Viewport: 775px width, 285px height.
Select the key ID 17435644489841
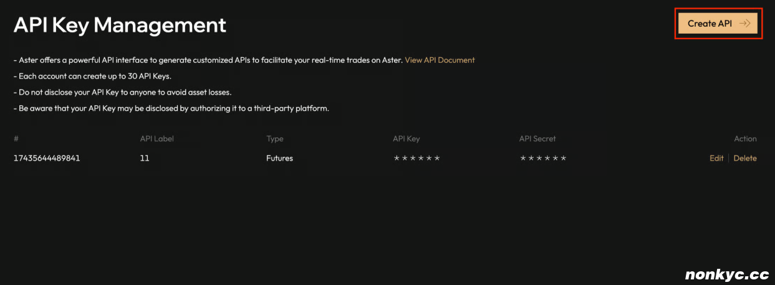point(47,158)
